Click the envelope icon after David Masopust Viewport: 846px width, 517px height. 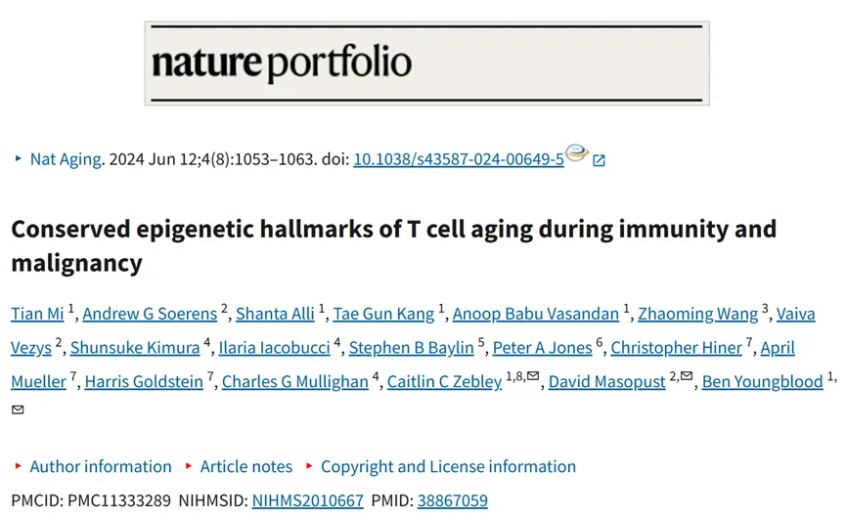point(687,375)
